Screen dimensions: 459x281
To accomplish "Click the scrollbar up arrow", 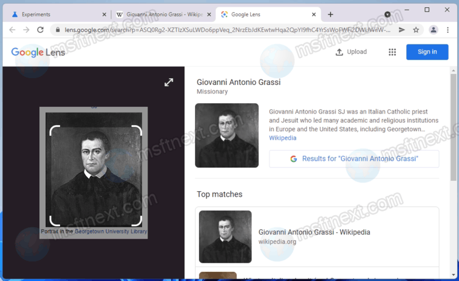I will click(x=453, y=70).
